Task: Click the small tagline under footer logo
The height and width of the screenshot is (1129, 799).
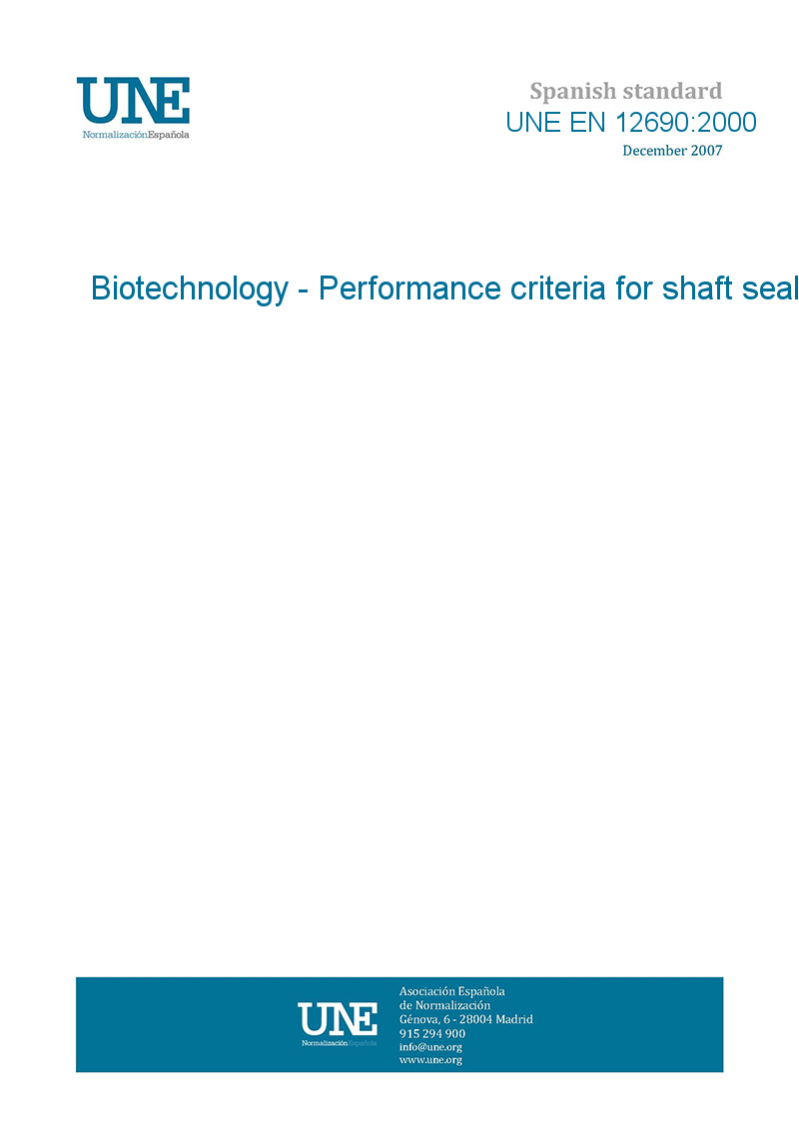Action: coord(339,1043)
